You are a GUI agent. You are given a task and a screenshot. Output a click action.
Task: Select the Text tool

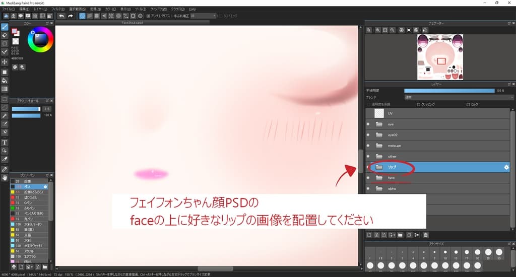click(5, 143)
